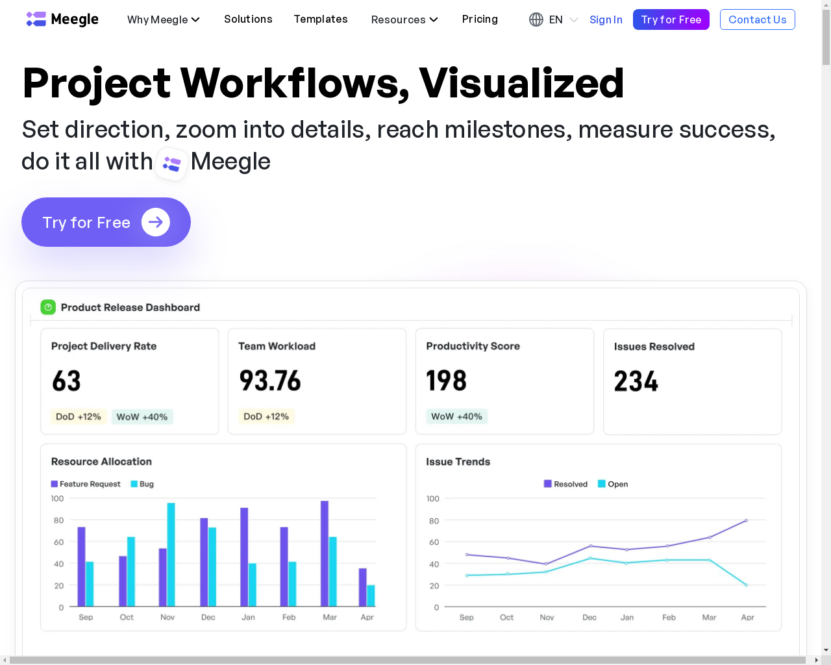Click the inline Meegle icon in the tagline

tap(172, 164)
